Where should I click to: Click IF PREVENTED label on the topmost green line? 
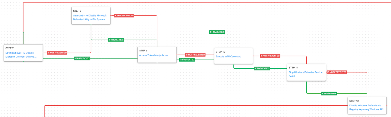coord(217,32)
